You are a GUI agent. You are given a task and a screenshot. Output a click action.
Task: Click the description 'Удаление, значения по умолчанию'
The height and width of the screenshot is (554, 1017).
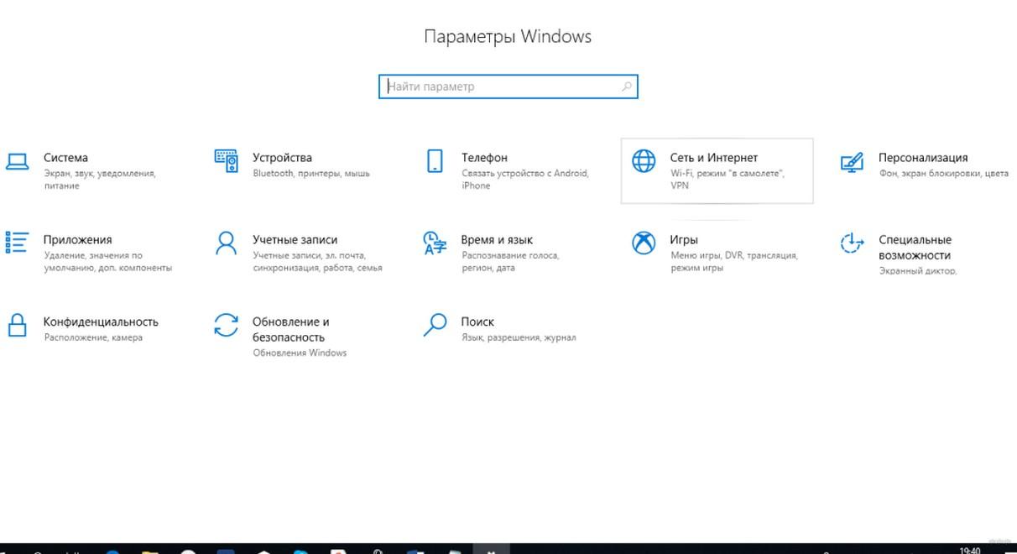[93, 262]
